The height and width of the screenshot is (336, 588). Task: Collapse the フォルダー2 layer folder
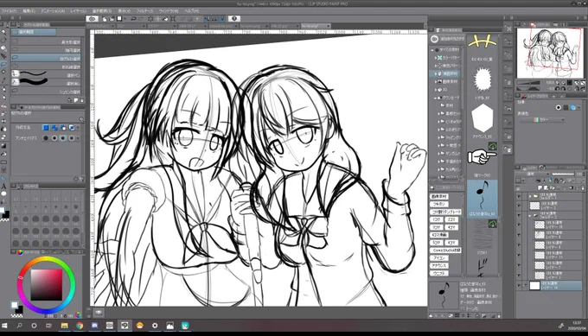point(530,215)
